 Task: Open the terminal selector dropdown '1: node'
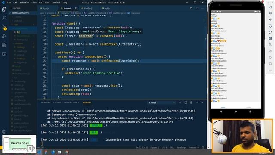point(162,102)
